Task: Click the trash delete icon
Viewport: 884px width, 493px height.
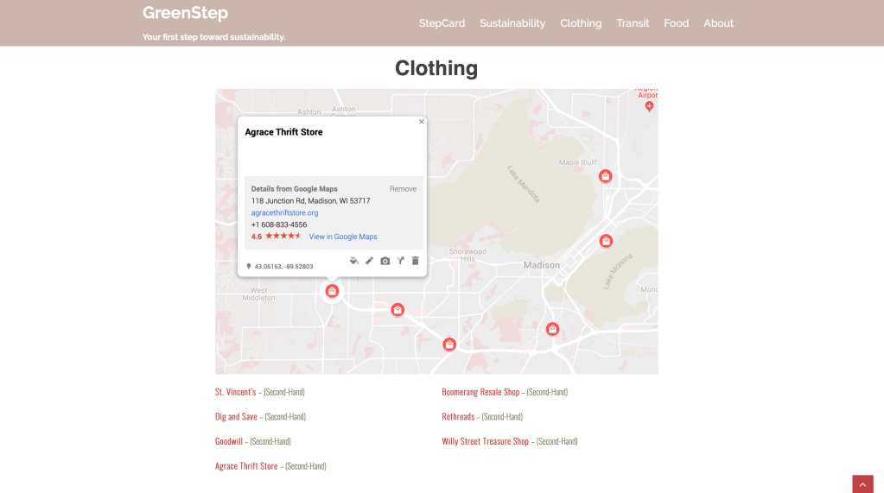Action: (415, 261)
